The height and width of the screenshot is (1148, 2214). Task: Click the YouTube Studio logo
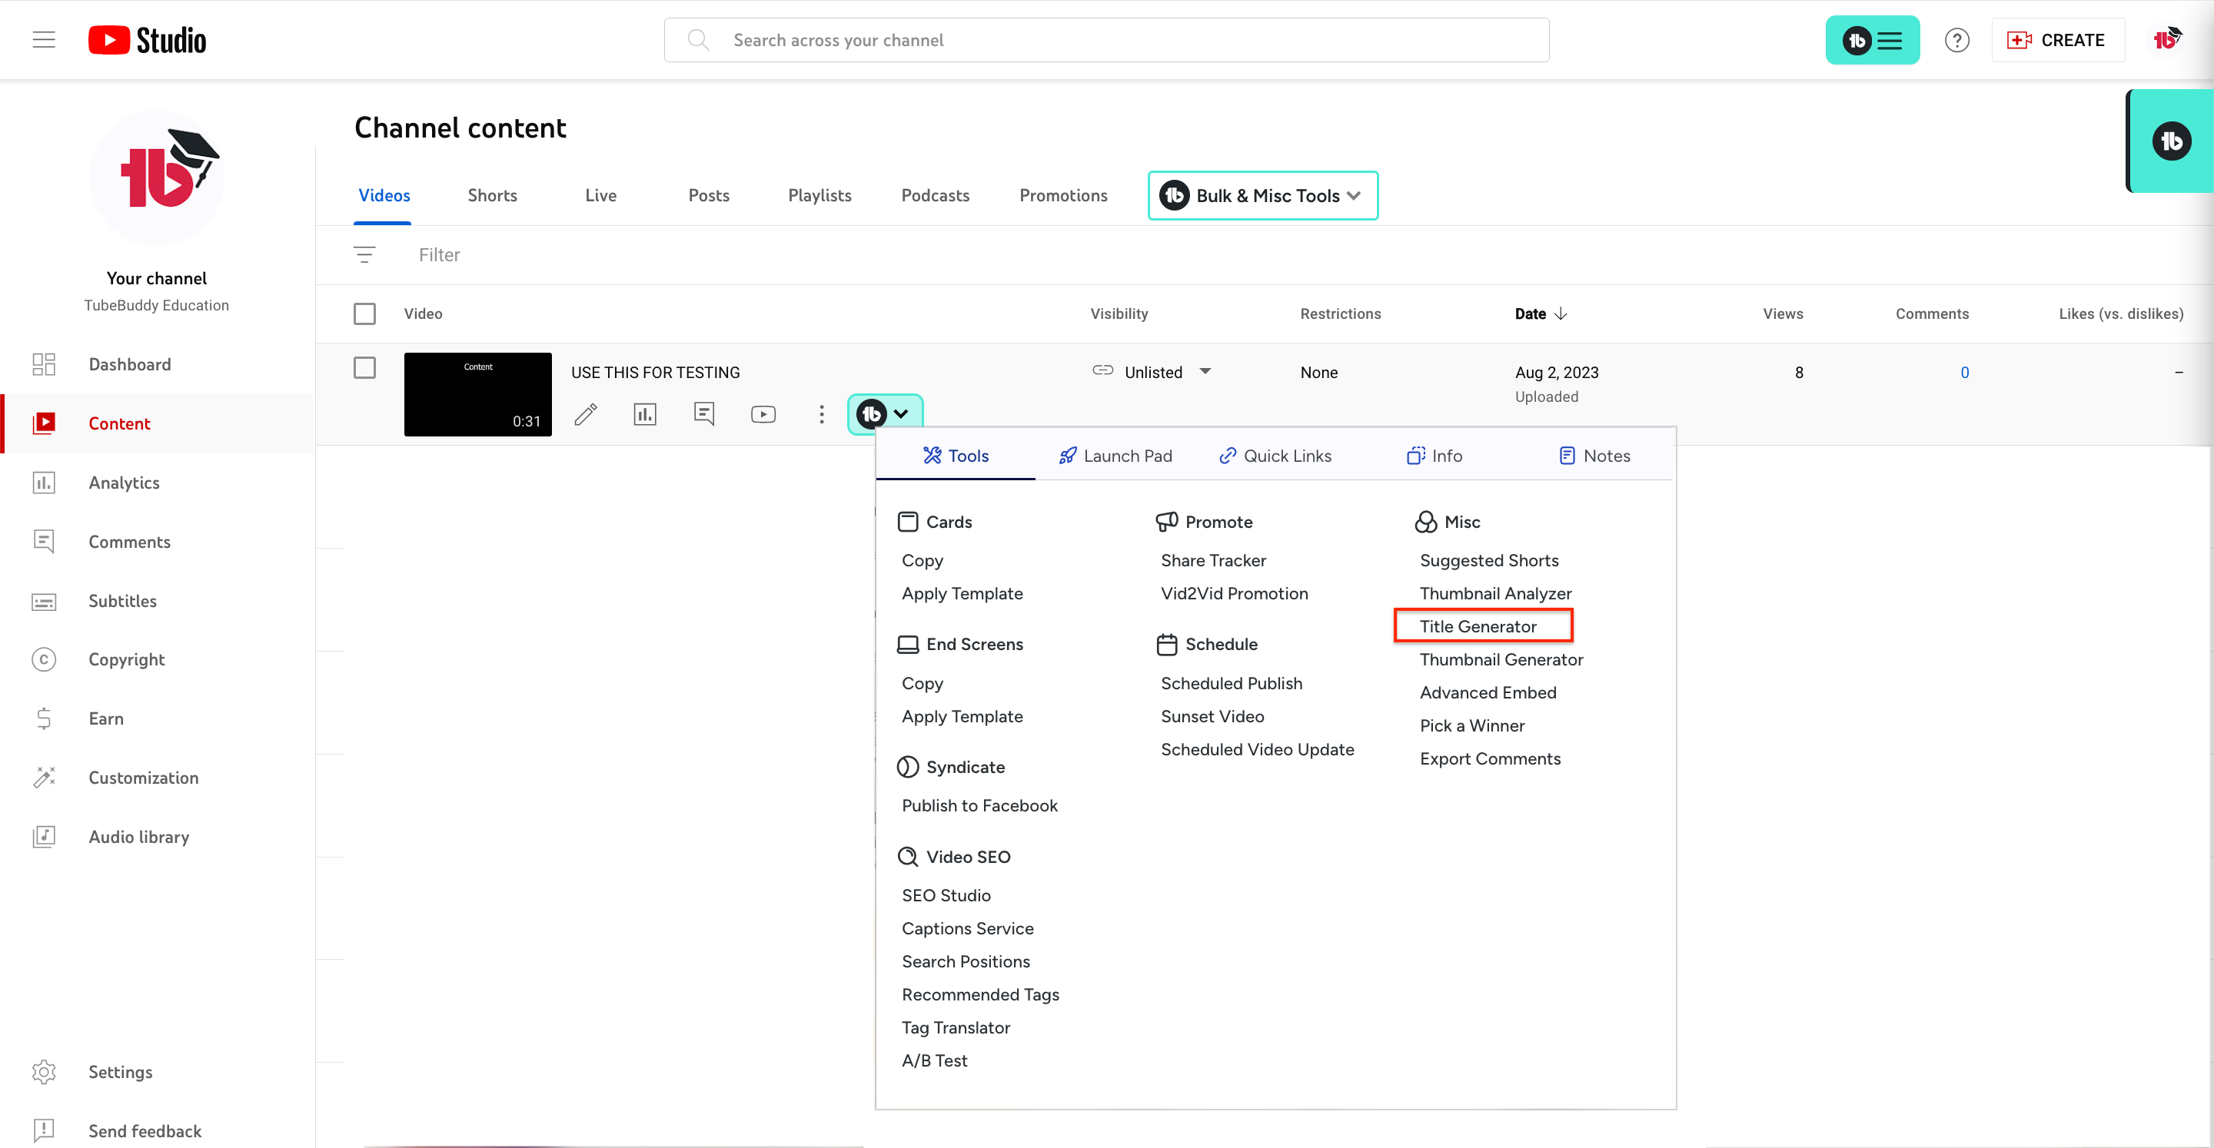147,41
